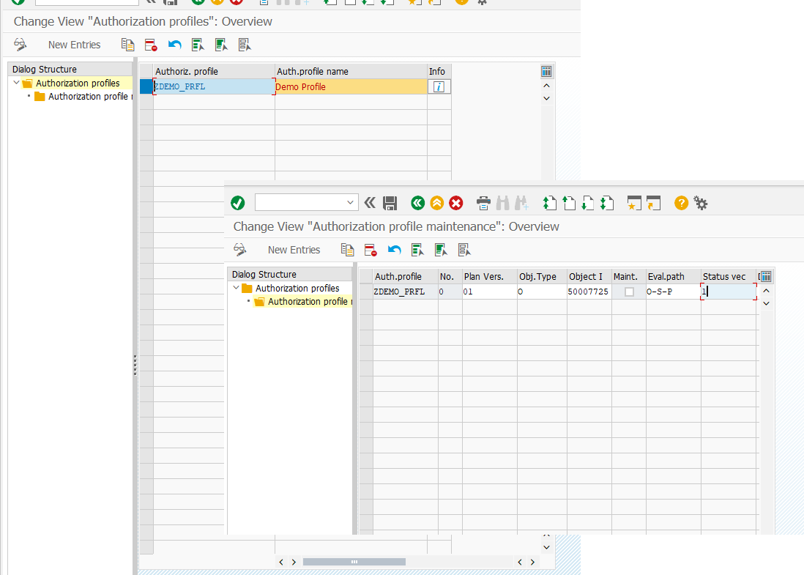The image size is (804, 575).
Task: Click the Find Next binoculars icon
Action: tap(521, 203)
